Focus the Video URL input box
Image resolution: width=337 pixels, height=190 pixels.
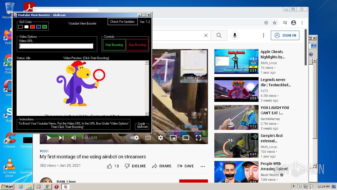[x=56, y=46]
